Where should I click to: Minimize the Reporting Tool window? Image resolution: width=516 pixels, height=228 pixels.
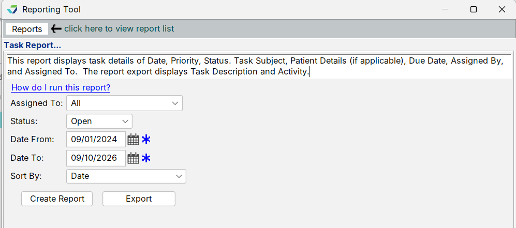coord(445,9)
